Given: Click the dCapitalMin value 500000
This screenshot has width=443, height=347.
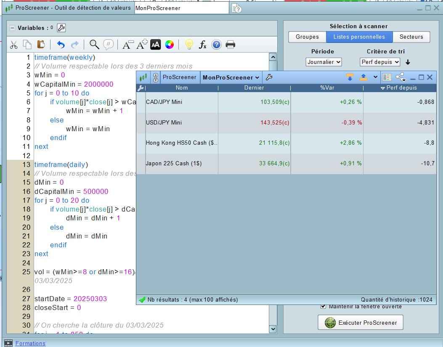Looking at the screenshot, I should (96, 191).
